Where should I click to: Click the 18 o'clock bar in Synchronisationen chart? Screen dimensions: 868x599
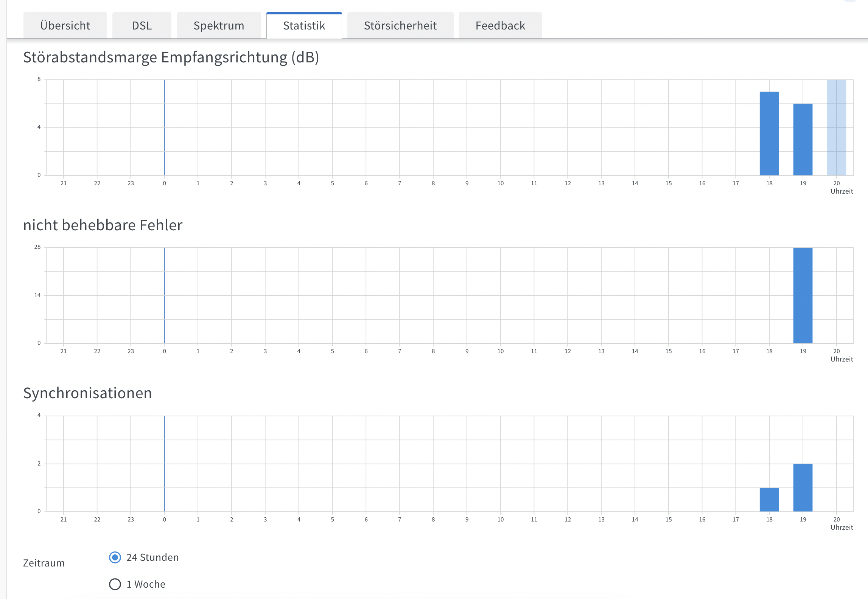click(769, 500)
